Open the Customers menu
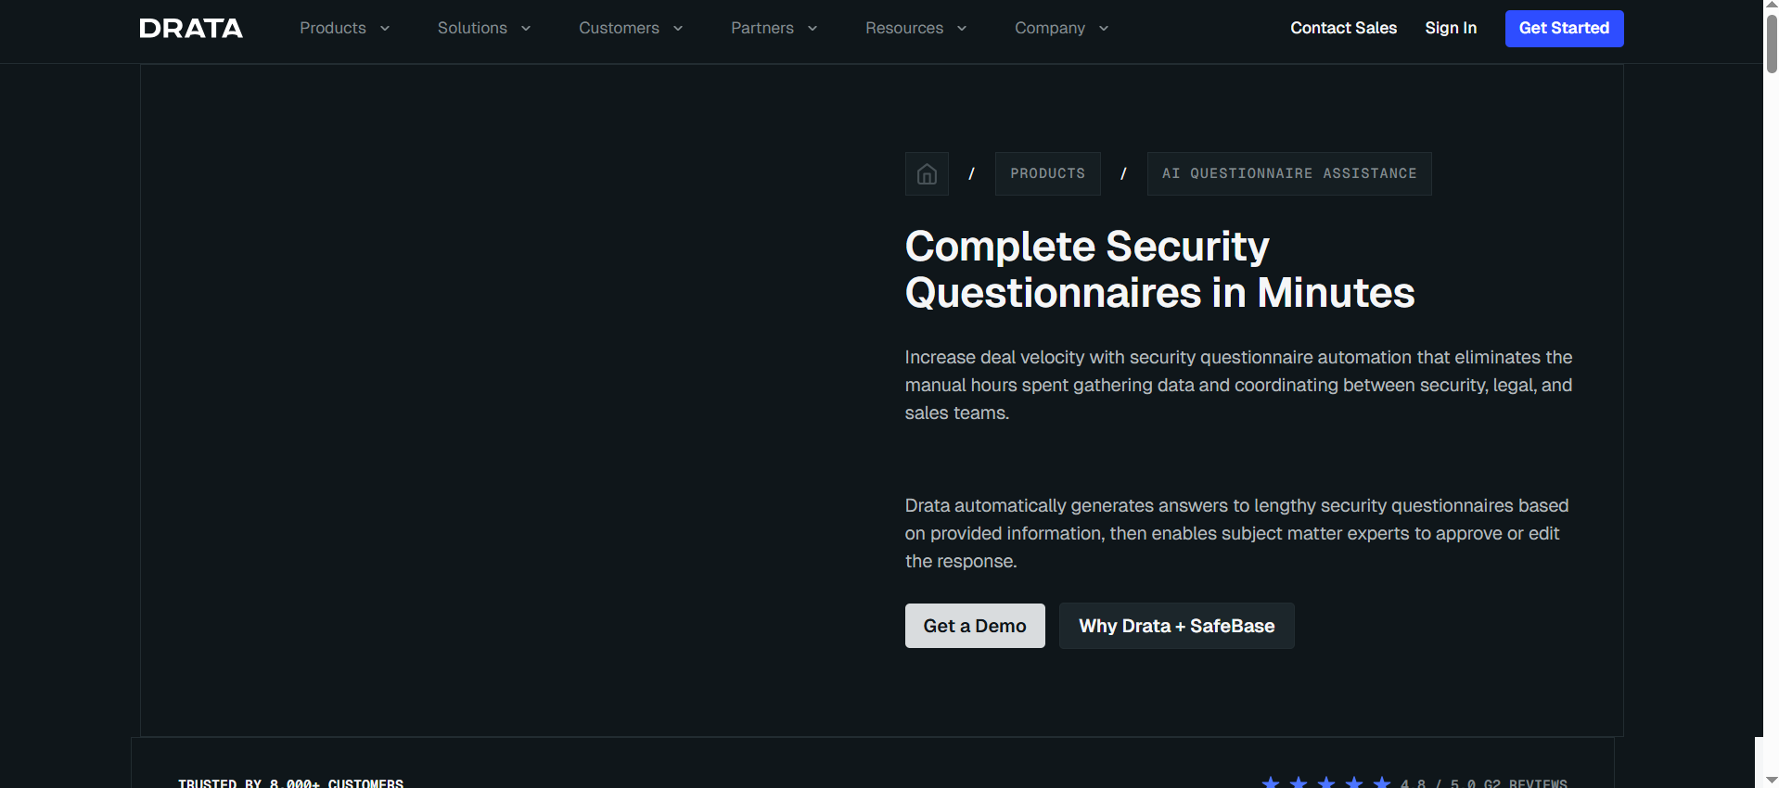 point(619,28)
